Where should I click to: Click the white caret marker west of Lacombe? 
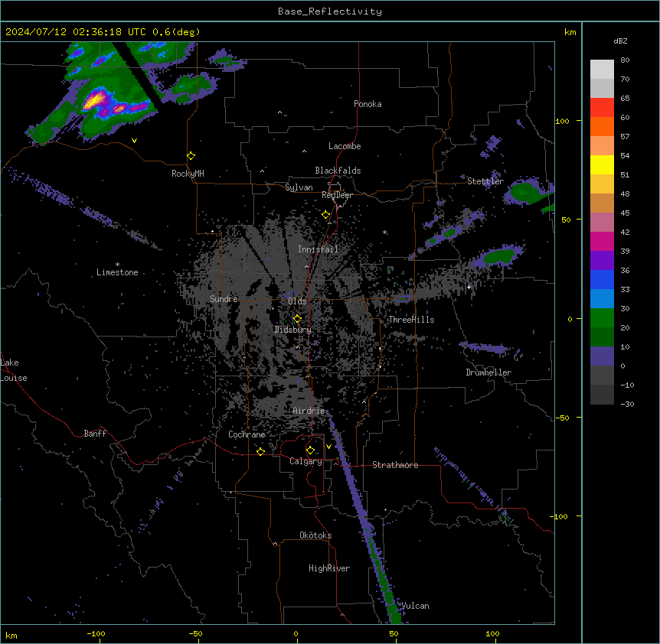tap(304, 151)
